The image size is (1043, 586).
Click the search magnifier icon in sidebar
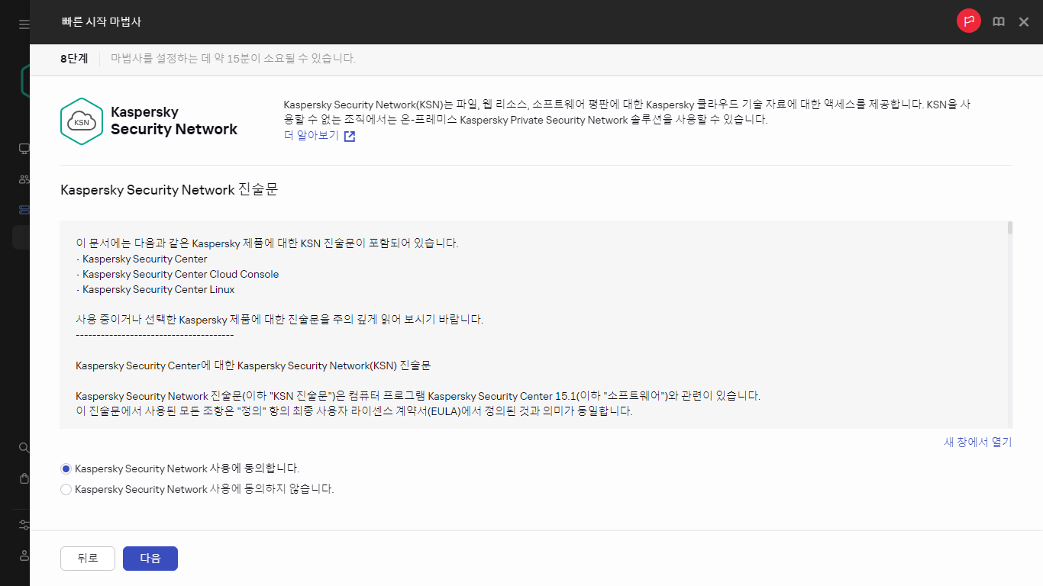tap(24, 448)
